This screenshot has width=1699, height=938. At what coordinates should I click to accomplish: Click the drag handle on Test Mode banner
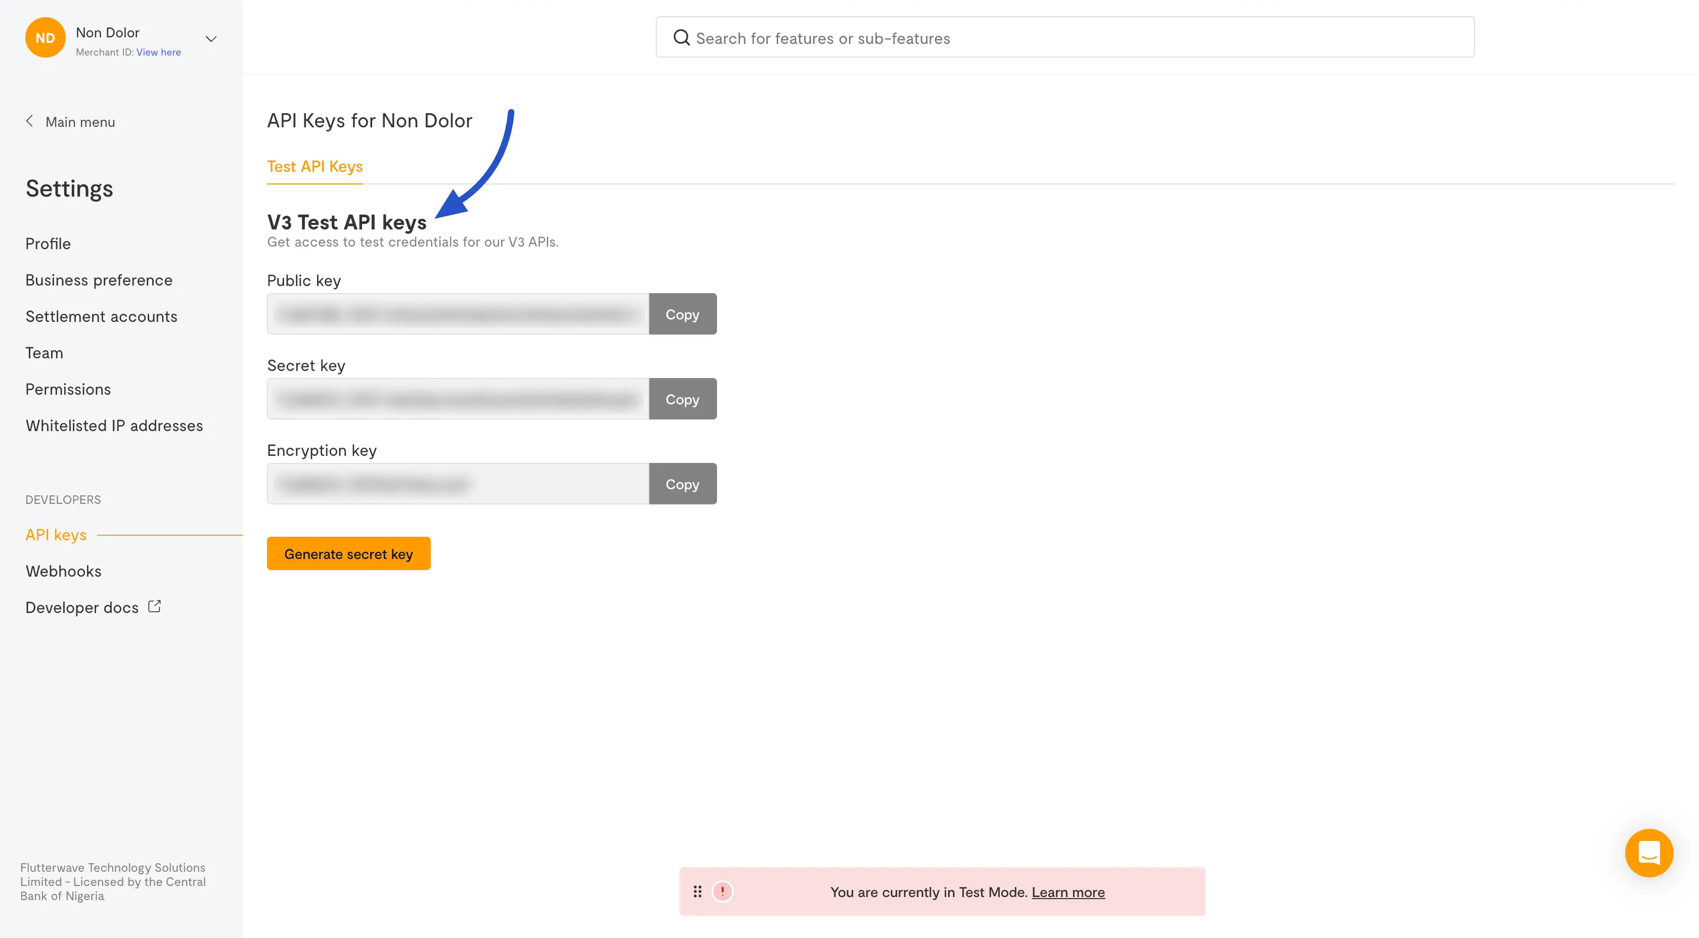click(x=697, y=891)
